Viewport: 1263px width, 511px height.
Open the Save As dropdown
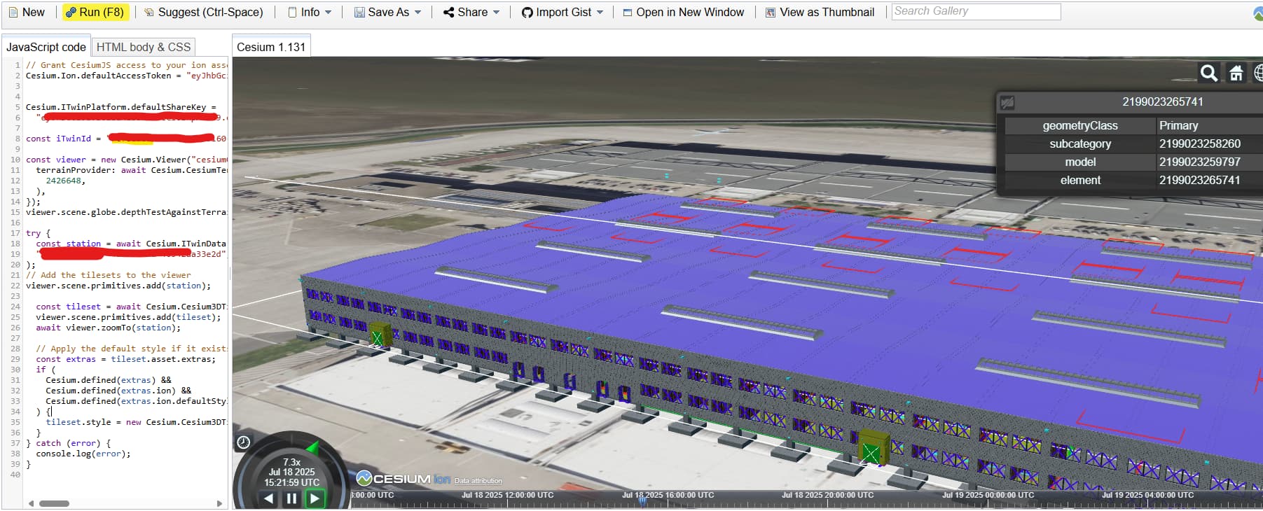click(x=387, y=12)
